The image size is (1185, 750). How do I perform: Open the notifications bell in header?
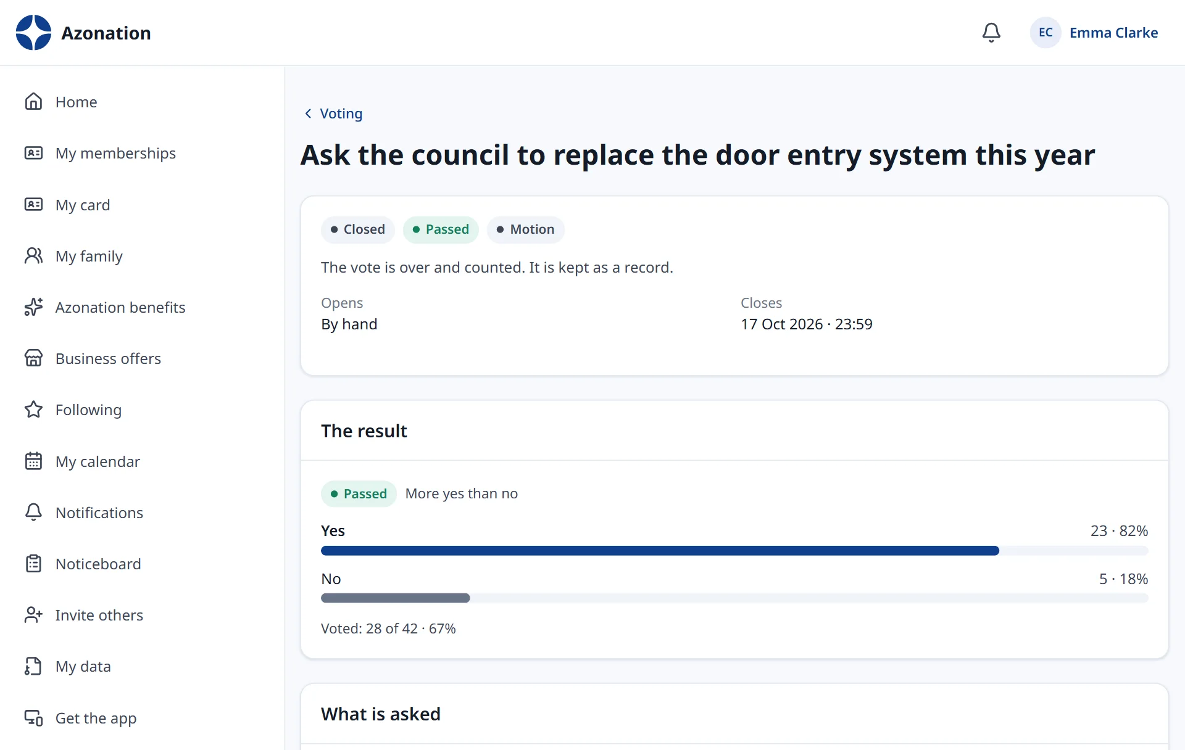[991, 33]
